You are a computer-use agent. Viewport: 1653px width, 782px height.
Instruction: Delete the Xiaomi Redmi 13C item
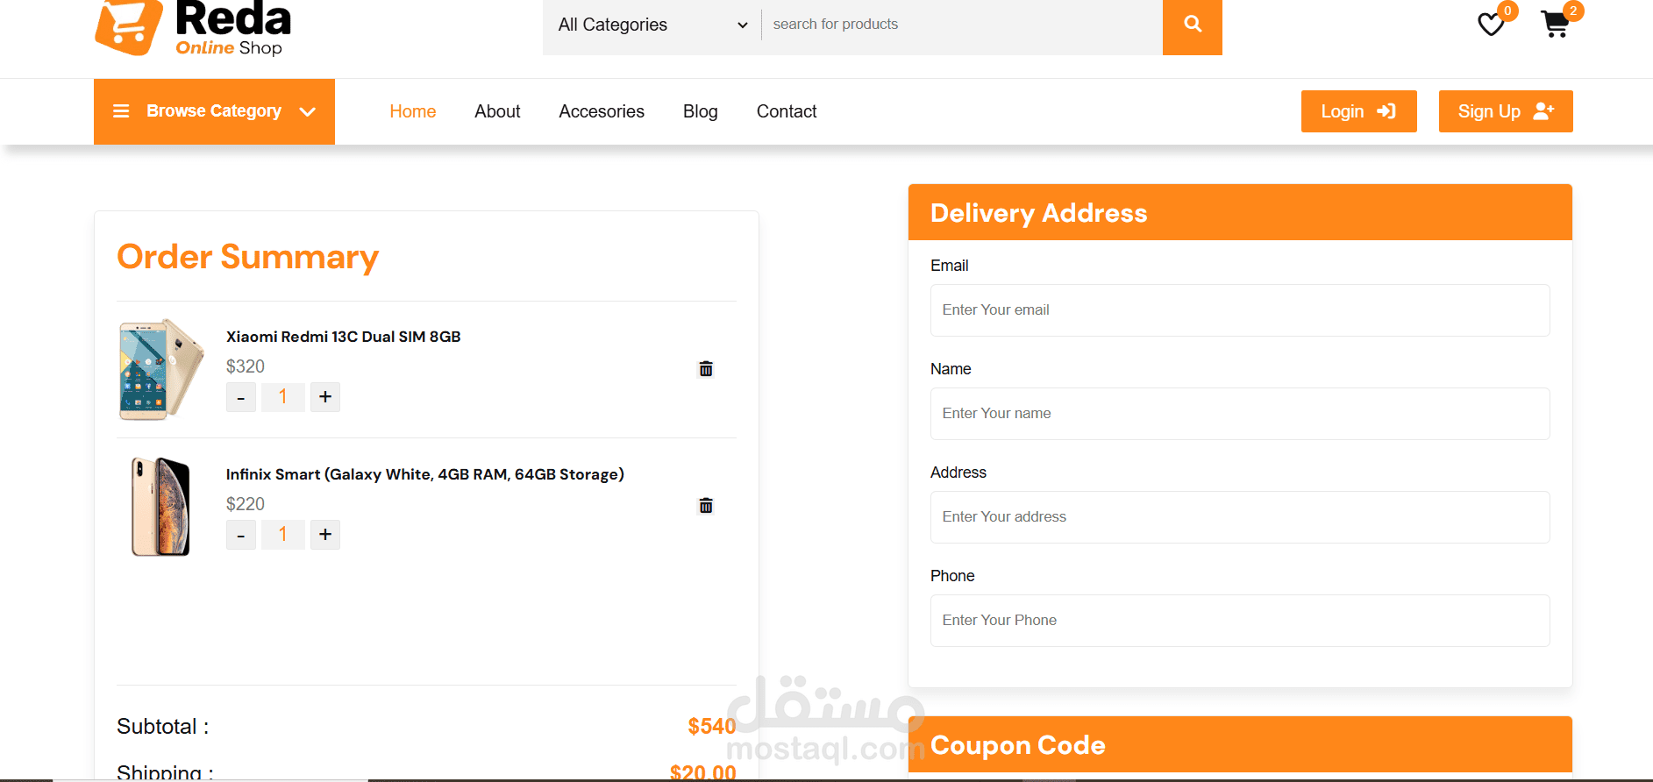click(x=706, y=369)
